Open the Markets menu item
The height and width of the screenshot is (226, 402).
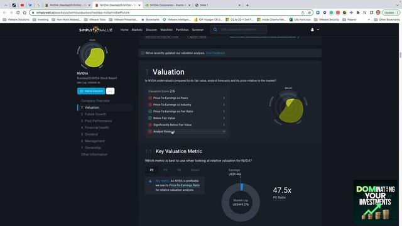[x=137, y=30]
